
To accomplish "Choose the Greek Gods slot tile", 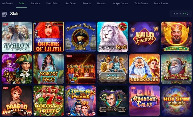I will tap(145, 69).
